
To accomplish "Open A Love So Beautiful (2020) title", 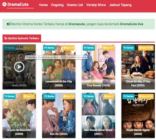I will point(19,132).
